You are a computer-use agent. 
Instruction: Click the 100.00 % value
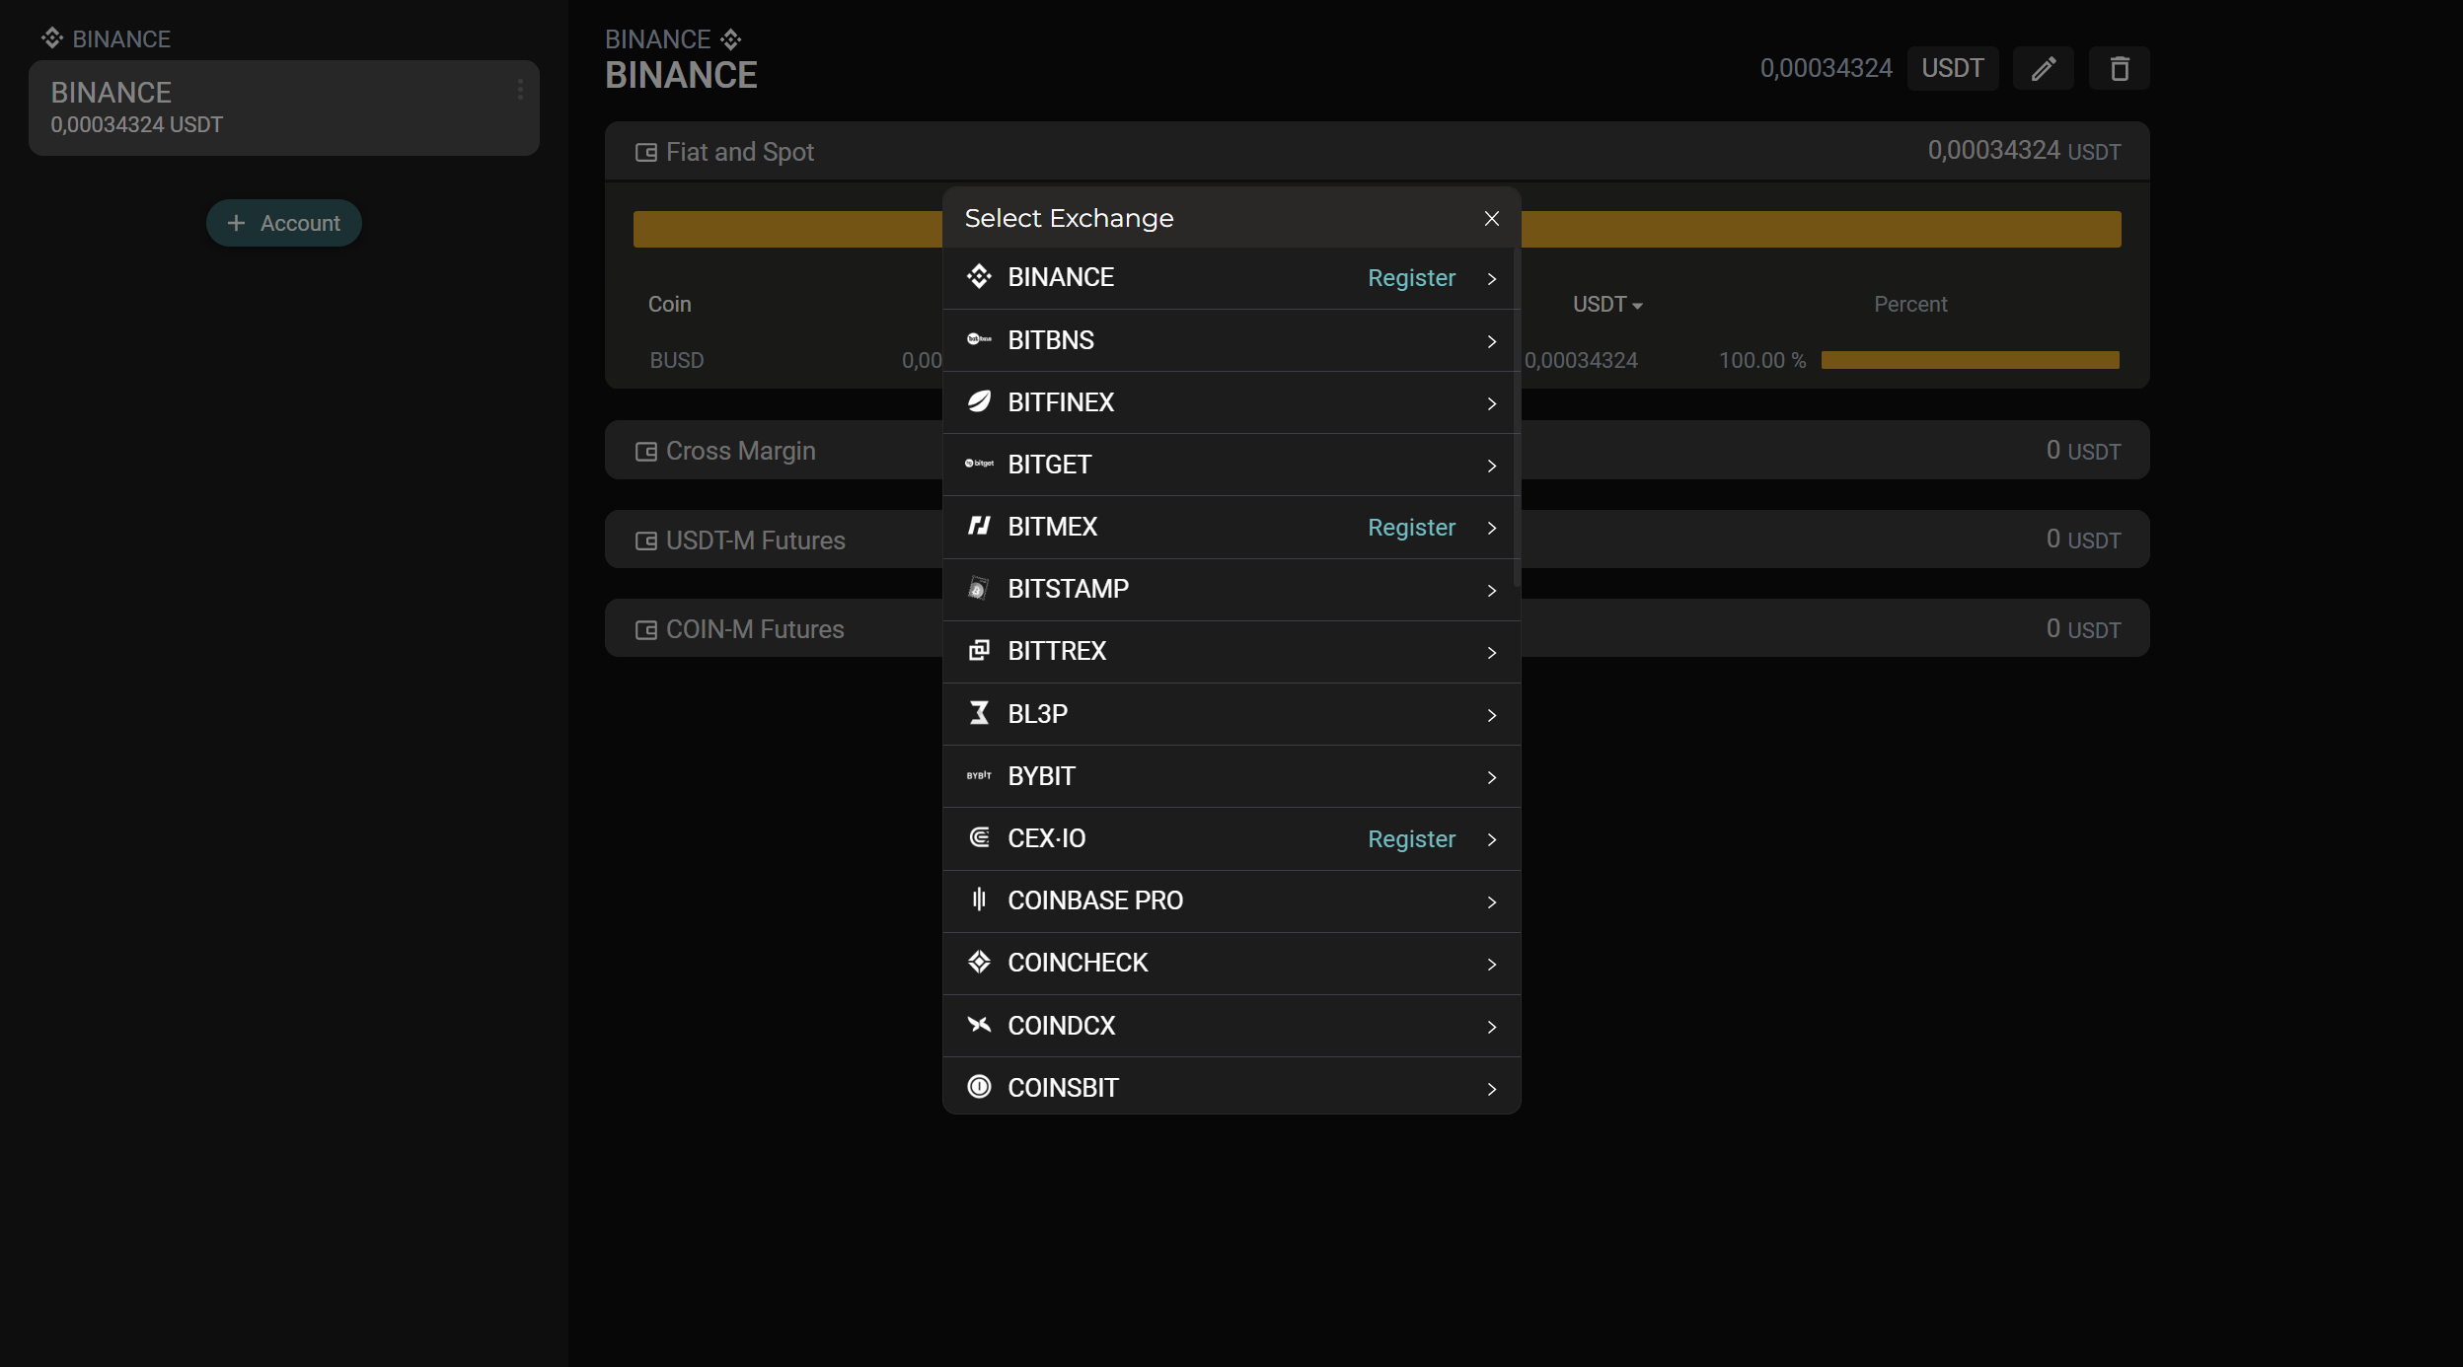(1762, 360)
